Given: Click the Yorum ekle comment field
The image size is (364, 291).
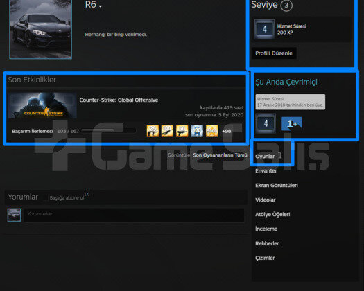Looking at the screenshot, I should (135, 215).
